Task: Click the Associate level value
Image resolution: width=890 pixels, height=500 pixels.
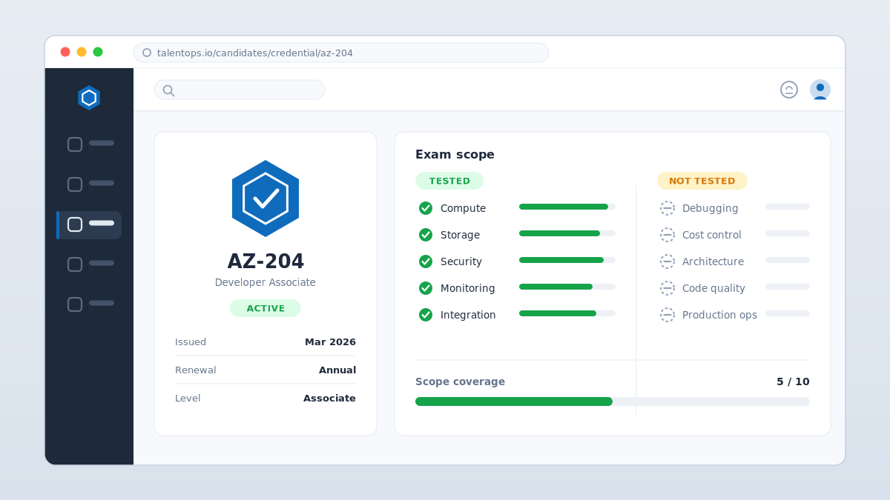Action: click(329, 399)
